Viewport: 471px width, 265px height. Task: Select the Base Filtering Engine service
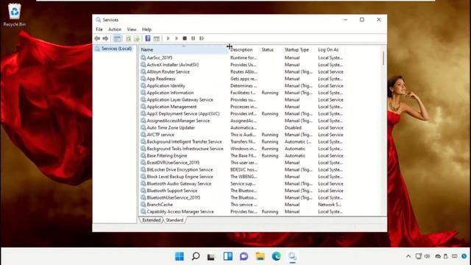click(x=167, y=155)
